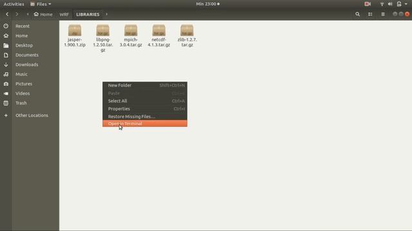Screen dimensions: 412x231
Task: Click the mpich-3.0.4.tar.gz file name
Action: (x=131, y=42)
